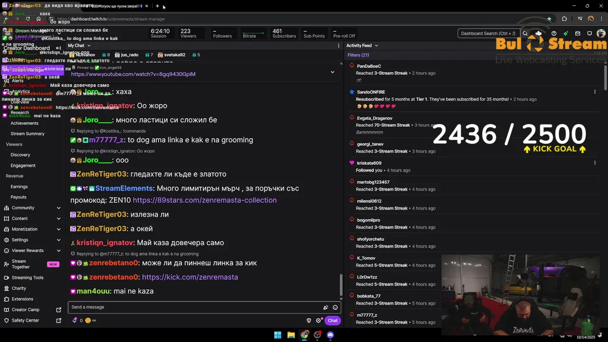608x342 pixels.
Task: Click the Bitrate stat tile
Action: coord(253,33)
